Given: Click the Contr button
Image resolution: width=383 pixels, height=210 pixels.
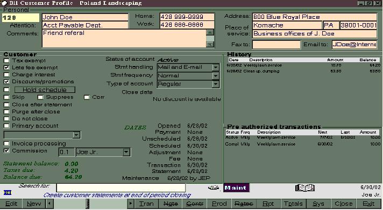Looking at the screenshot, I should [x=195, y=204].
